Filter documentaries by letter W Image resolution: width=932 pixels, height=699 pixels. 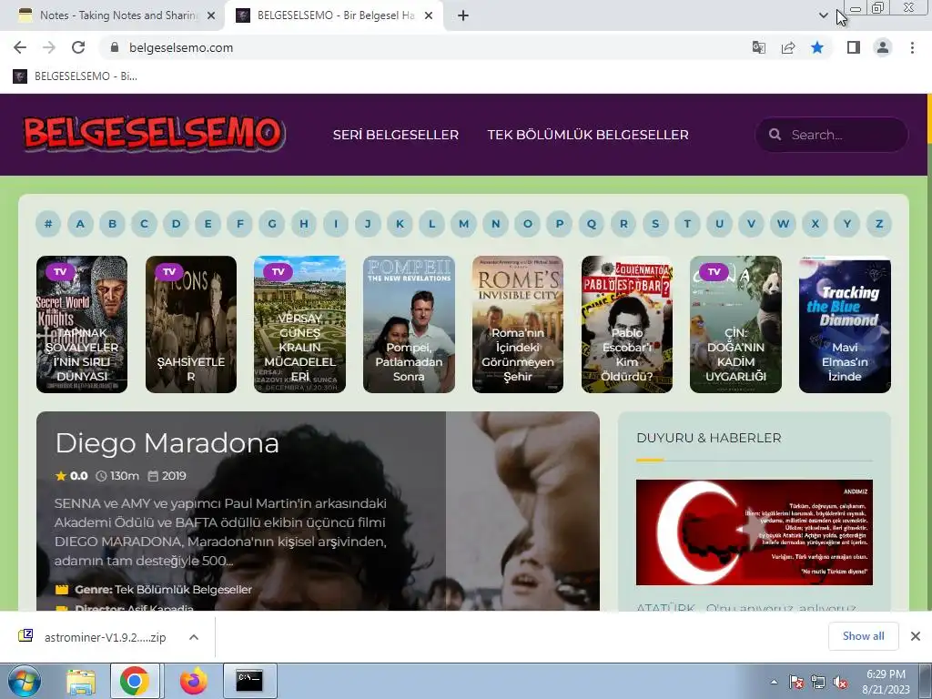click(x=783, y=224)
